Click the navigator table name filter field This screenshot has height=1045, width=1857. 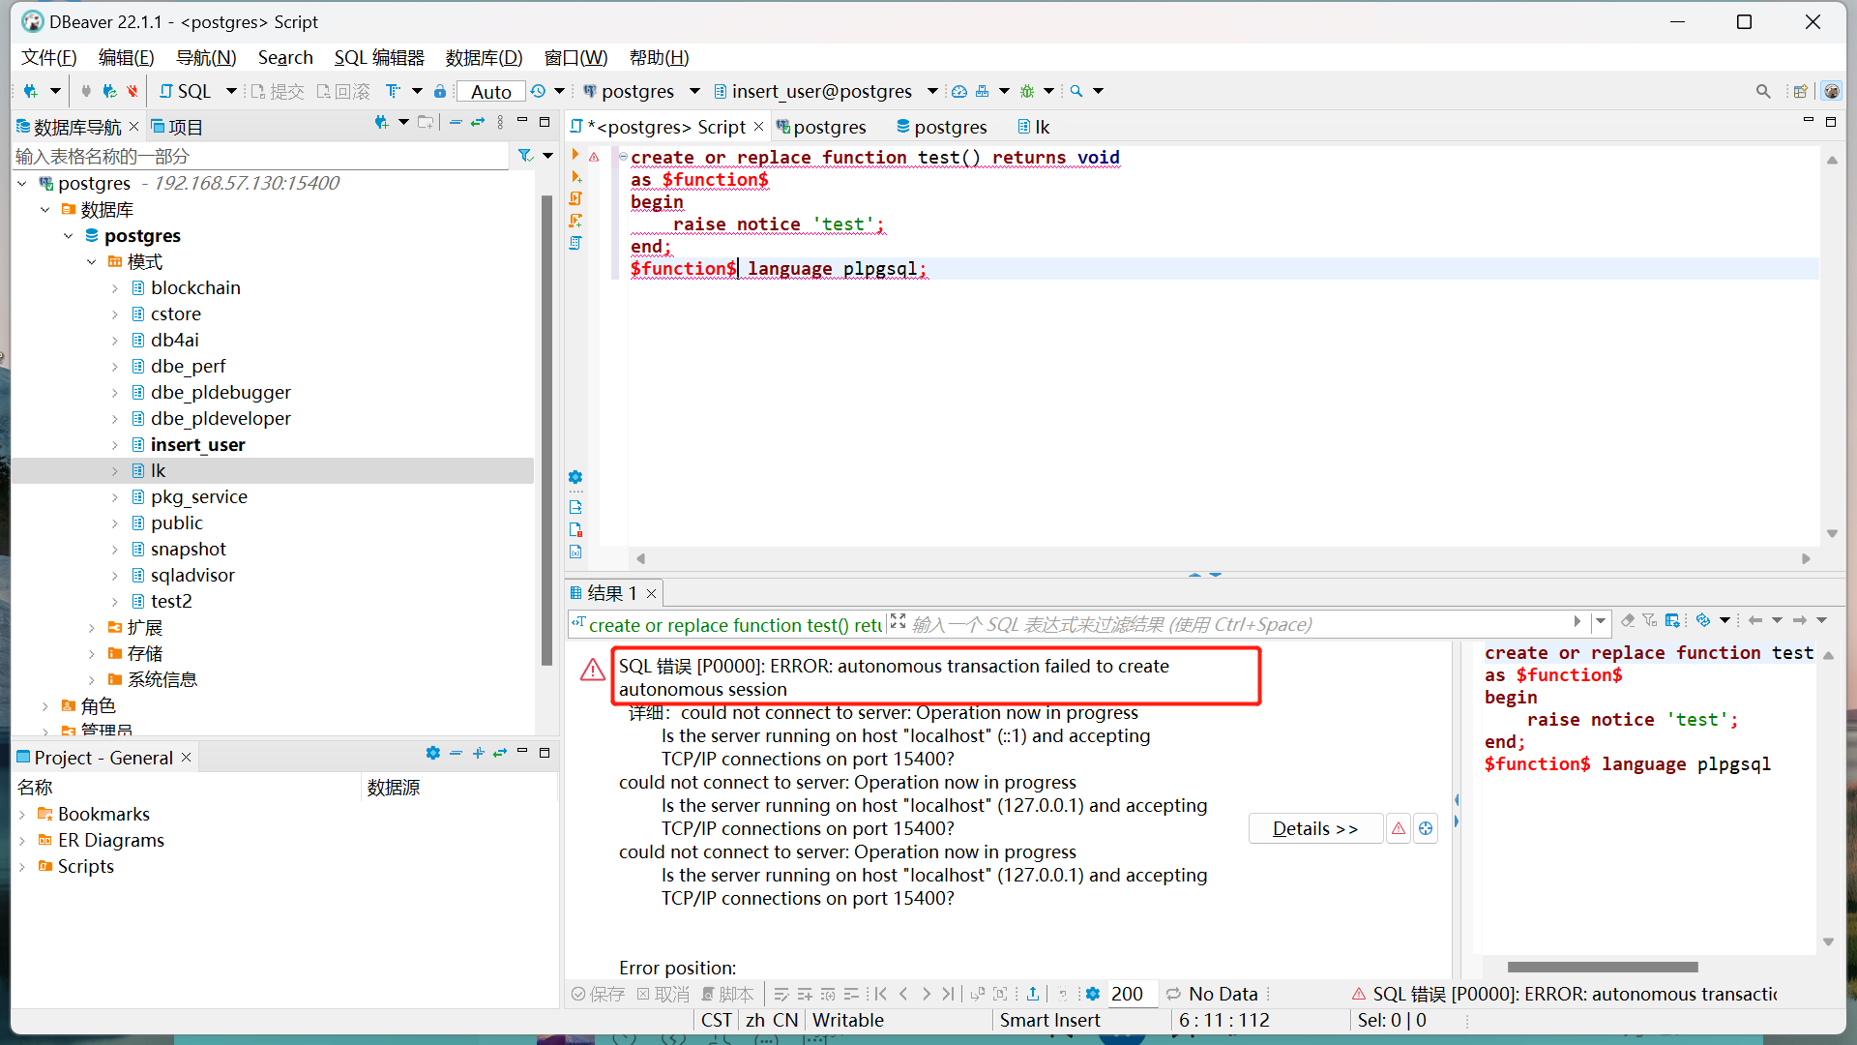tap(259, 156)
